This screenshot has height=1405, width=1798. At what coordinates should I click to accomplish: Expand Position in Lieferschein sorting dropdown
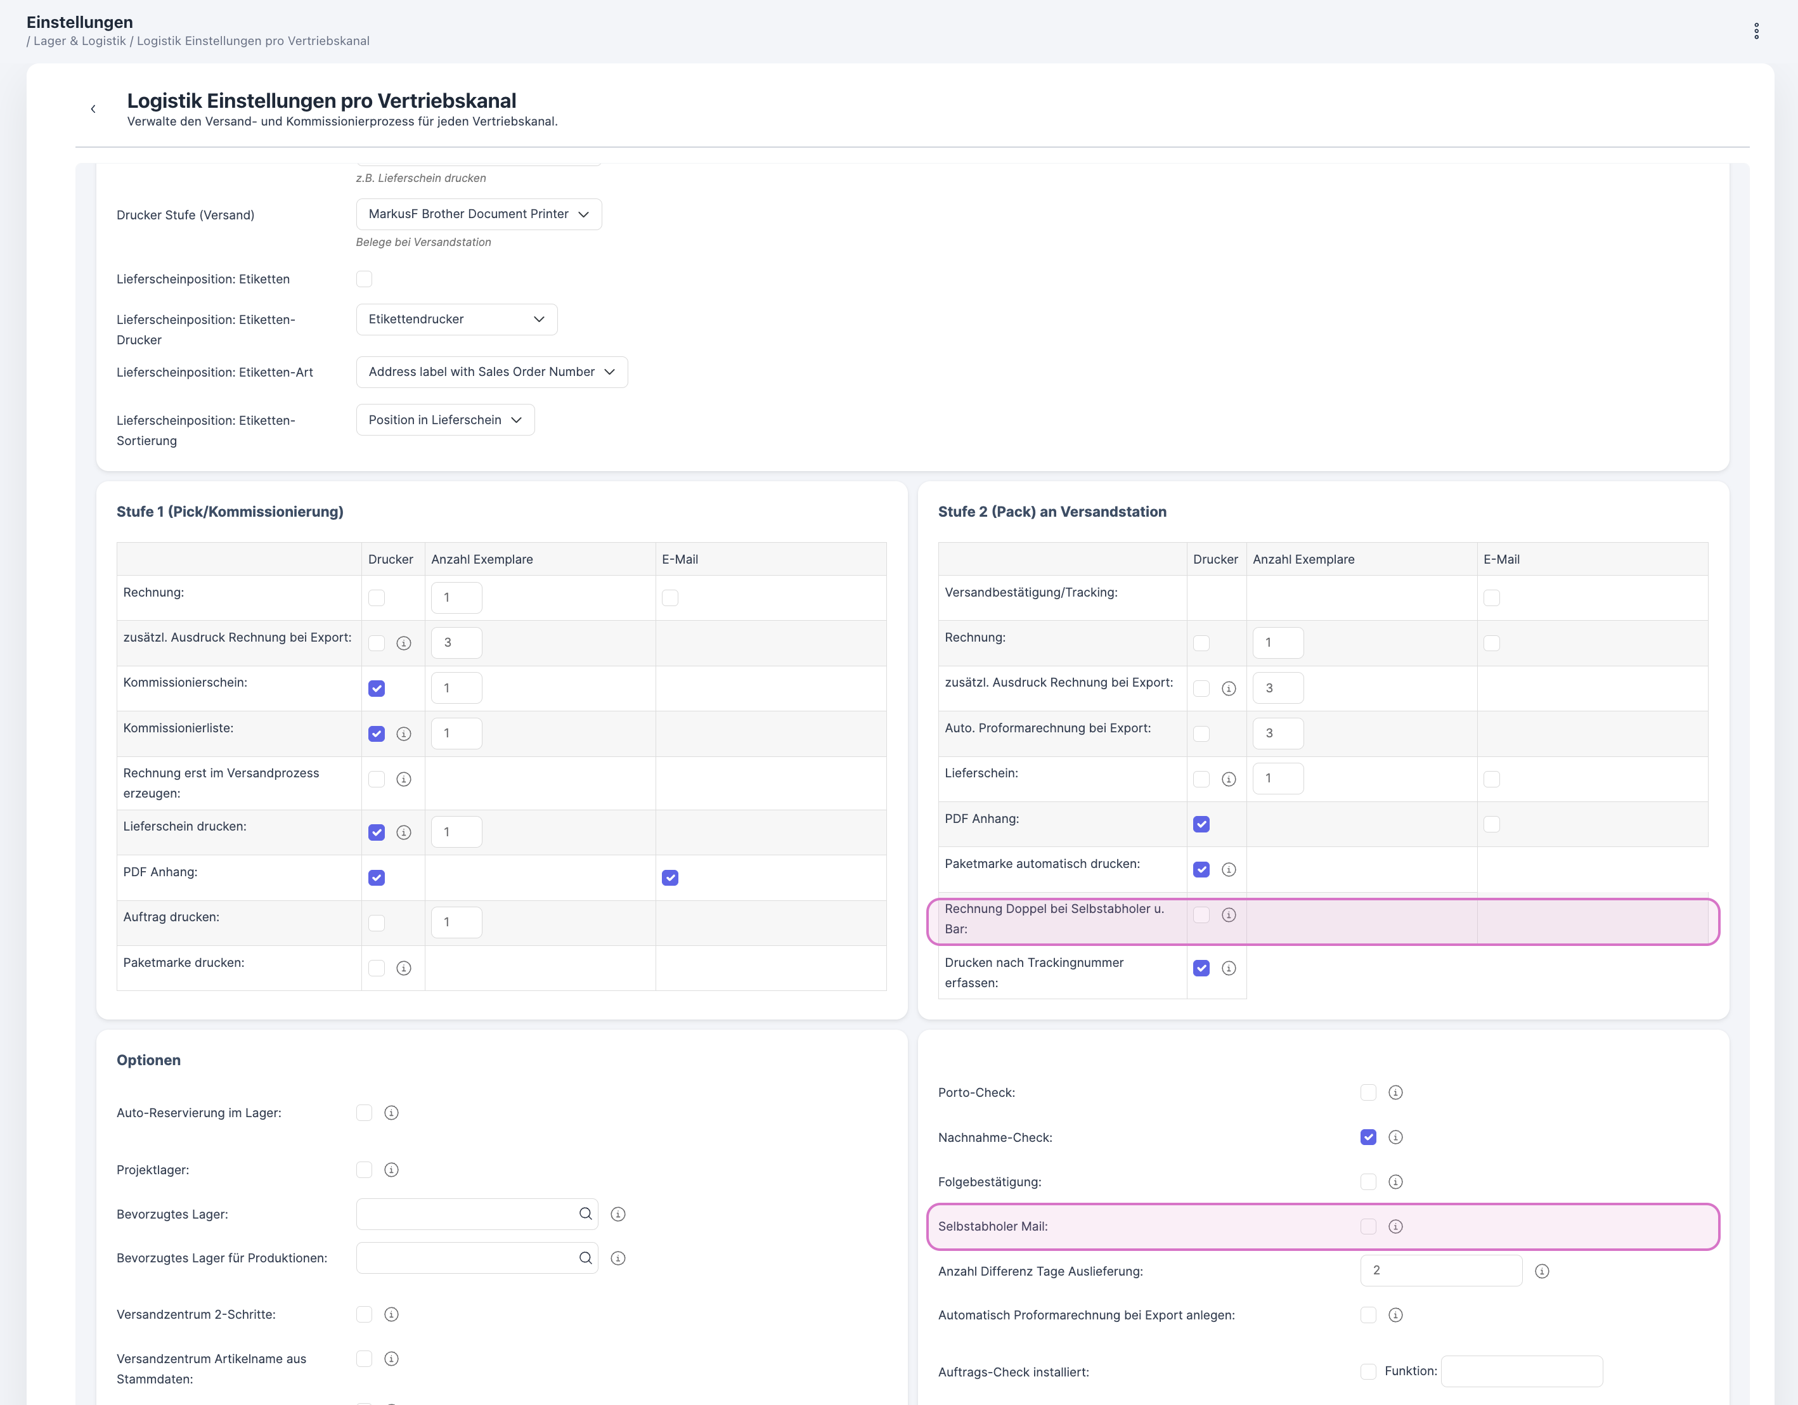[444, 420]
